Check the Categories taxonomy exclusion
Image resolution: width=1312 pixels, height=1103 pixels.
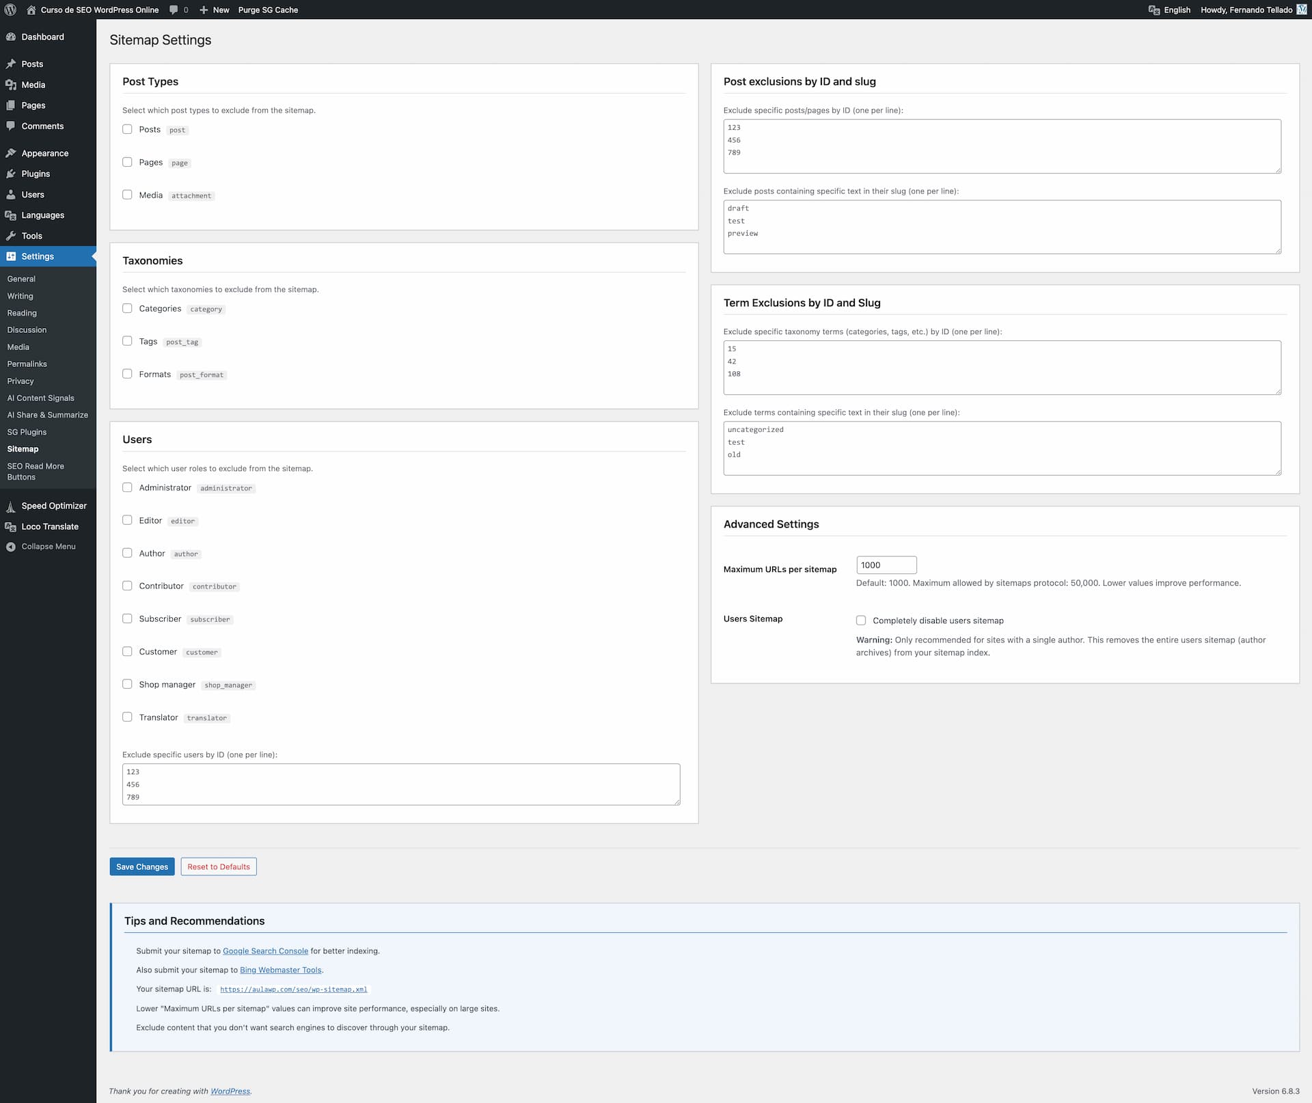(x=127, y=308)
